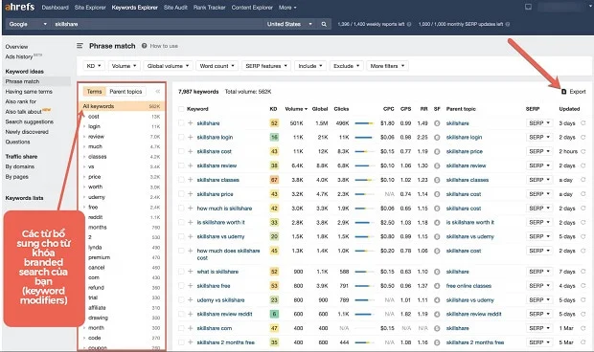
Task: Select the Terms tab
Action: click(94, 92)
